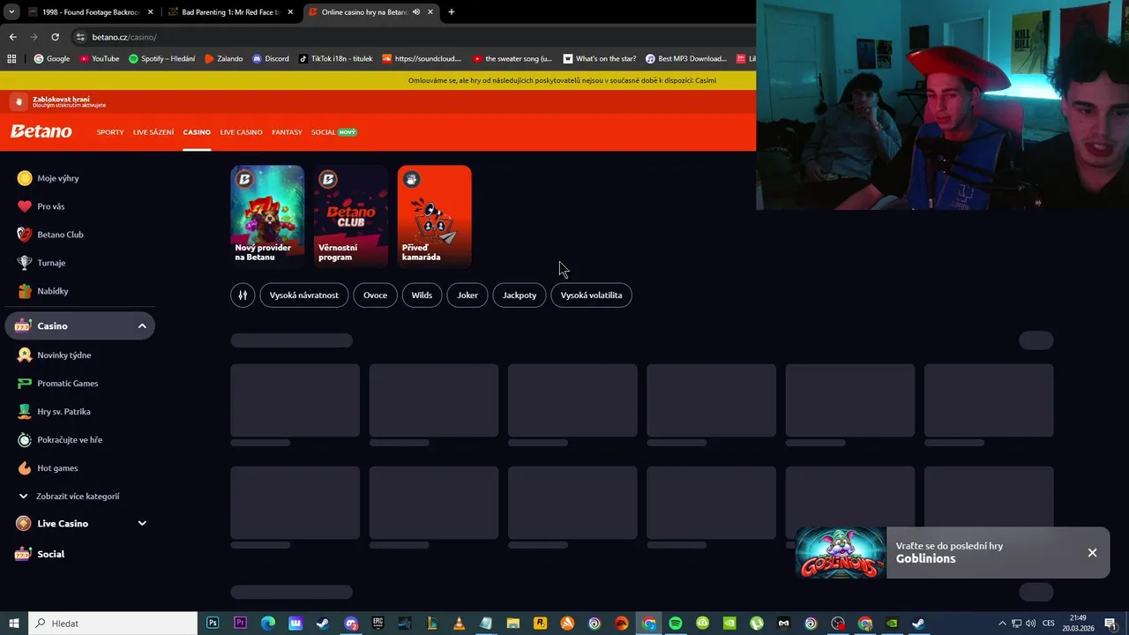Click the Hledat taskbar search box
The image size is (1129, 635).
113,624
